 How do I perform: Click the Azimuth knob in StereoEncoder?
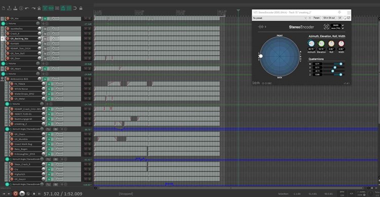pyautogui.click(x=311, y=43)
